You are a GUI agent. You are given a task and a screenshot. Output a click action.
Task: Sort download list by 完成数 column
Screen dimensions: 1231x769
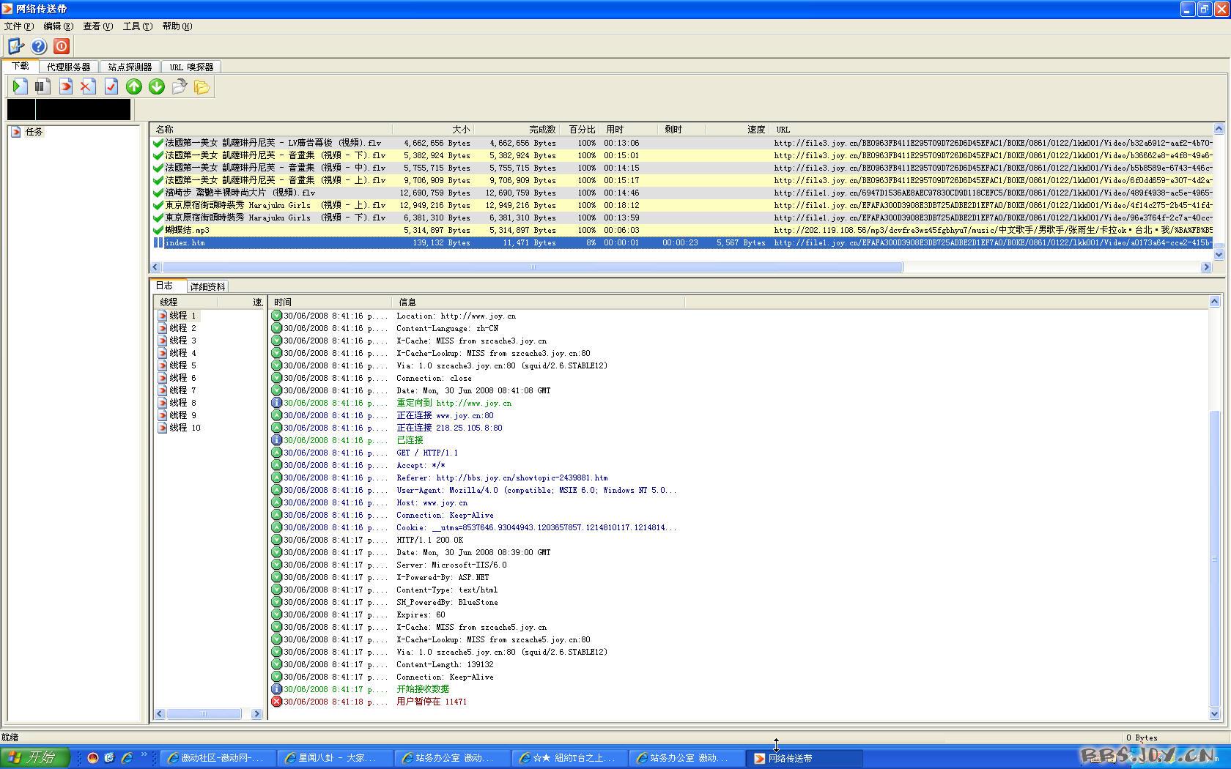[x=516, y=129]
